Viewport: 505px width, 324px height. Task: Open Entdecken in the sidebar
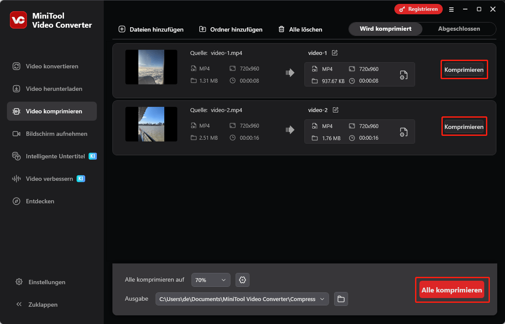[52, 201]
